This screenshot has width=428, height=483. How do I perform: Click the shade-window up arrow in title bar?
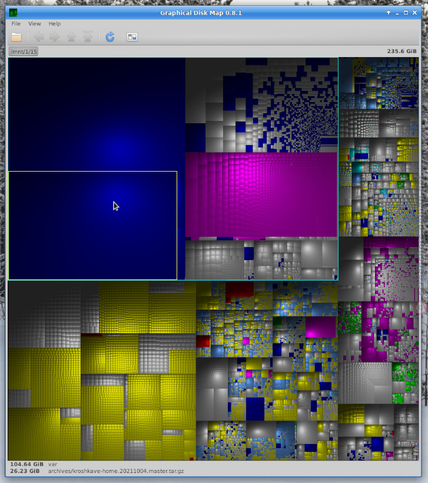(x=389, y=12)
